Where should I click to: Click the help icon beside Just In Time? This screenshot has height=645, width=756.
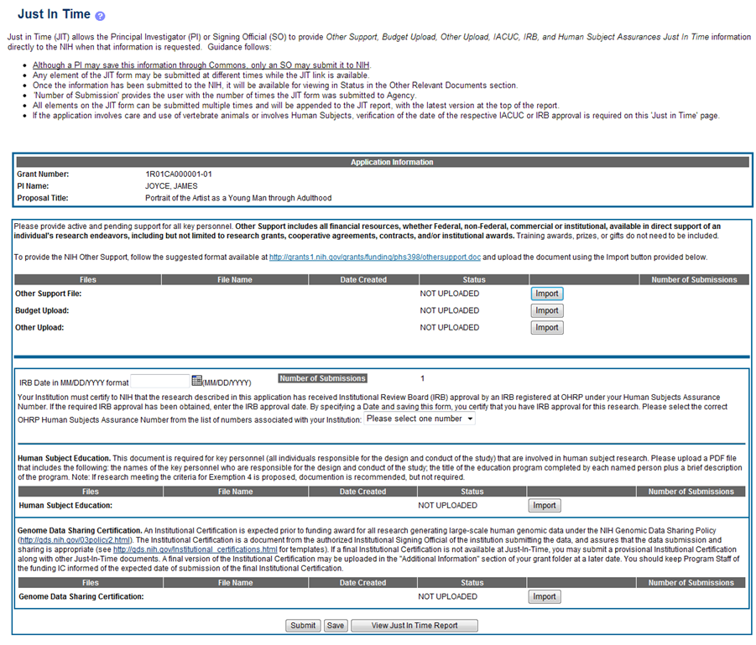coord(101,17)
